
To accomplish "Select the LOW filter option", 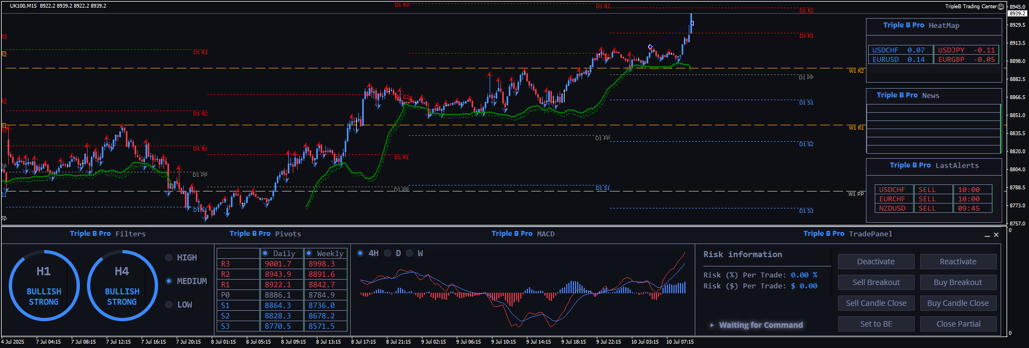I will [x=169, y=305].
